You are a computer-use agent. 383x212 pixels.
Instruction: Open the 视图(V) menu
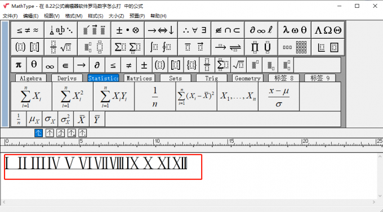pos(52,16)
